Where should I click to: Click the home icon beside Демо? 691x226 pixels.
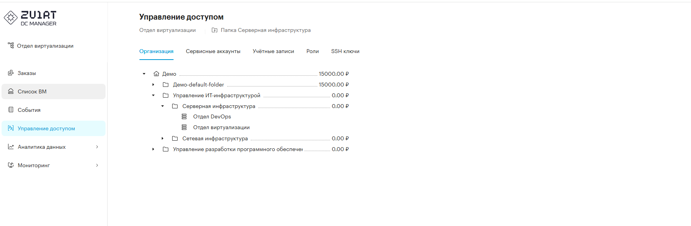[156, 74]
